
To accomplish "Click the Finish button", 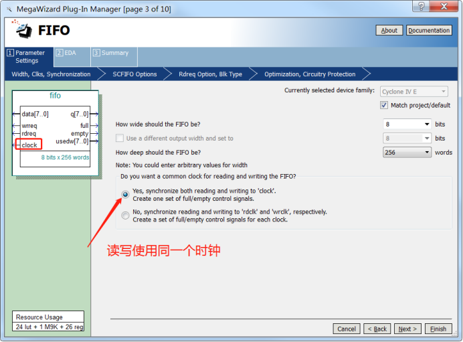I will [x=438, y=329].
